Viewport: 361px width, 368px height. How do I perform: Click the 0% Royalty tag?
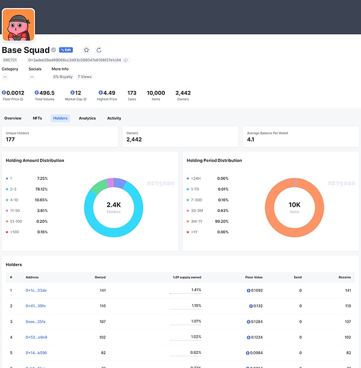pyautogui.click(x=64, y=77)
